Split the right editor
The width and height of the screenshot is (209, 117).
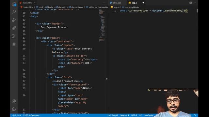click(191, 3)
